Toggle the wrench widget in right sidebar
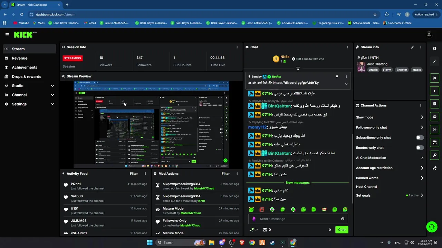Screen dimensions: 442x248 (435, 155)
